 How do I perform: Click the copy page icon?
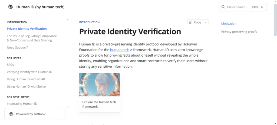point(191,22)
